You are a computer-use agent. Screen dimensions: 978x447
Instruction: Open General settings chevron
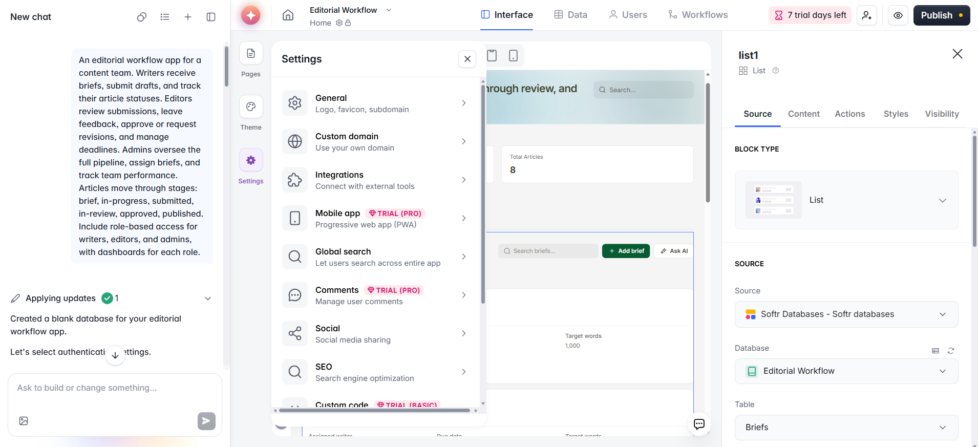pyautogui.click(x=464, y=103)
